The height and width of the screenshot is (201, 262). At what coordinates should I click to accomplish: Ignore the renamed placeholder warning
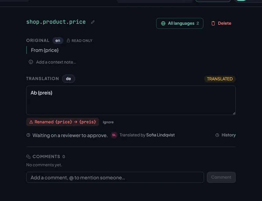(x=108, y=122)
